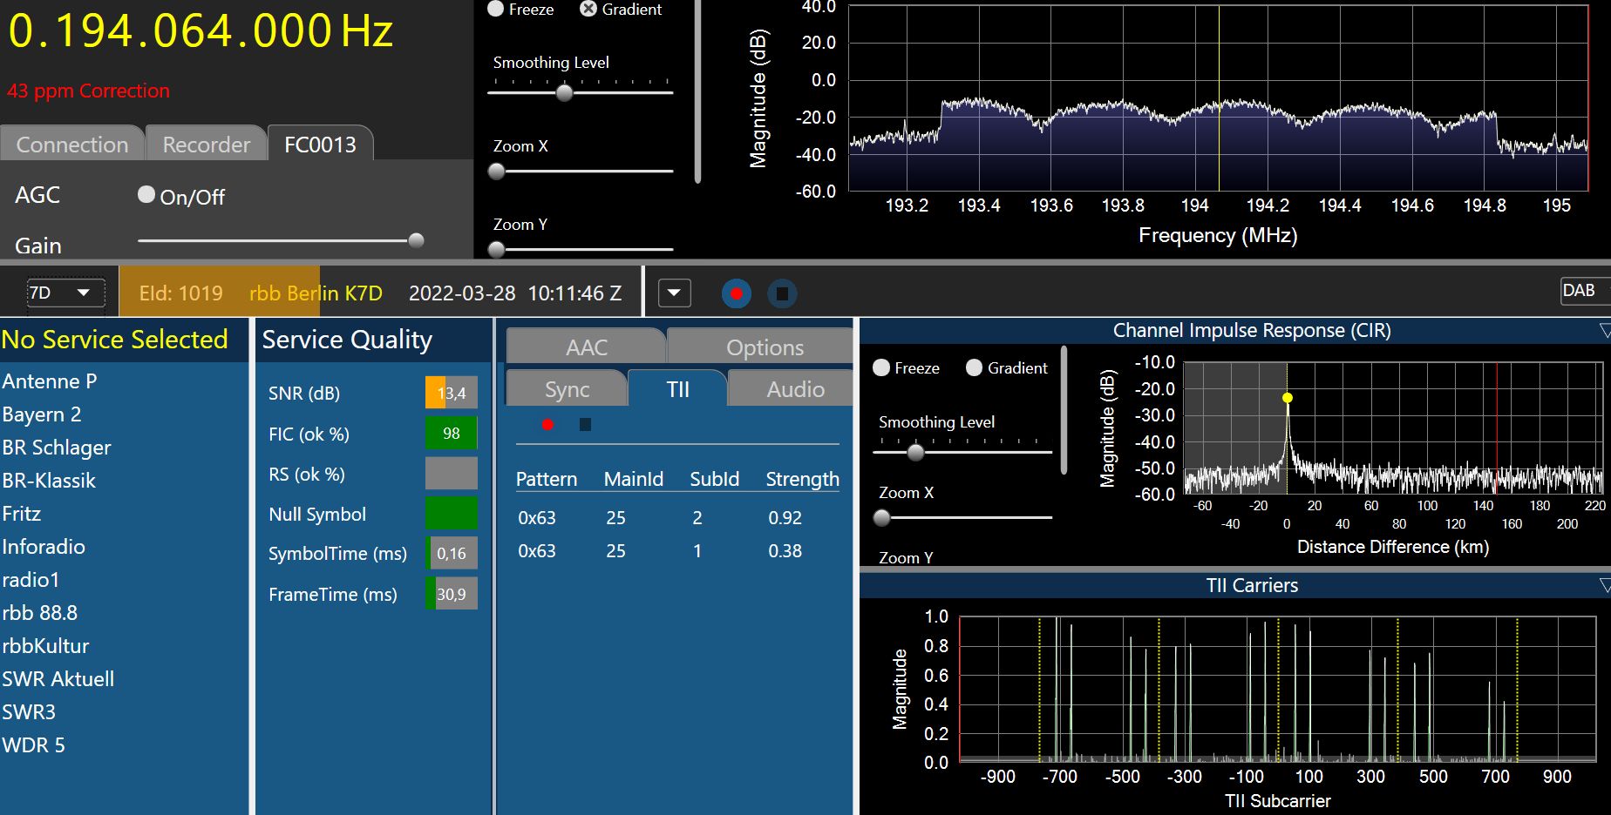Collapse the TII Carriers panel triangle
The image size is (1611, 815).
tap(1604, 586)
